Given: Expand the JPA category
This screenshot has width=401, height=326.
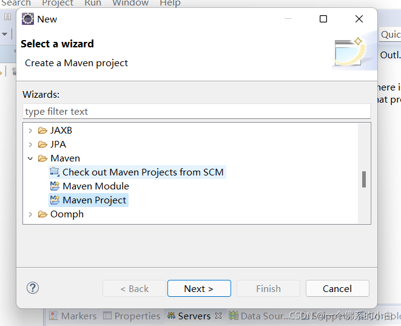Looking at the screenshot, I should (30, 144).
